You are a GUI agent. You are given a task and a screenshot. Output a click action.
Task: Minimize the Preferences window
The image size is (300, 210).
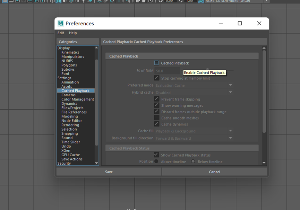click(x=221, y=23)
